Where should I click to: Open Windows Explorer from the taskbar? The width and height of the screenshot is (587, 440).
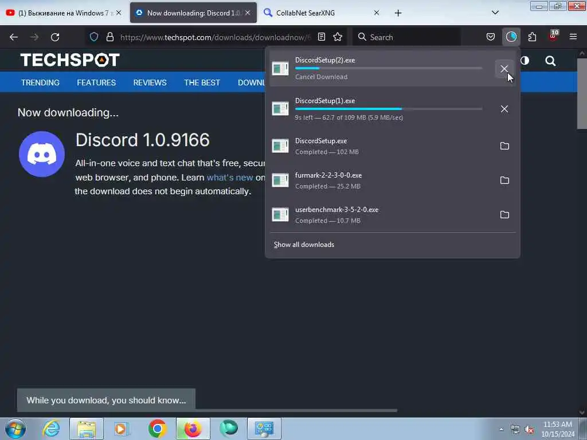pyautogui.click(x=87, y=429)
